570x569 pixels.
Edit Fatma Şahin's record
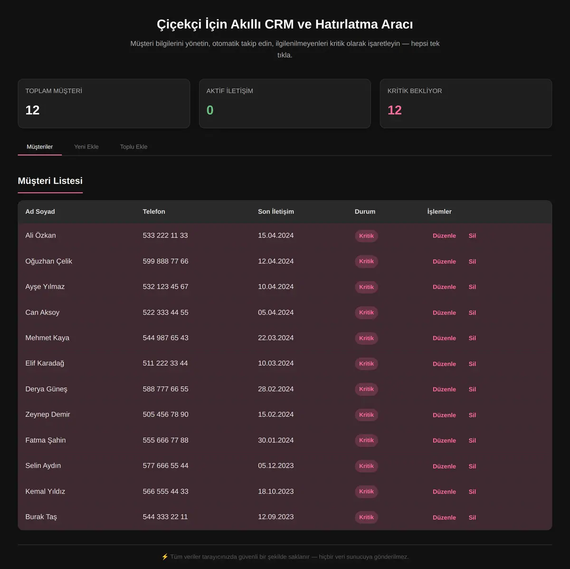pyautogui.click(x=444, y=441)
